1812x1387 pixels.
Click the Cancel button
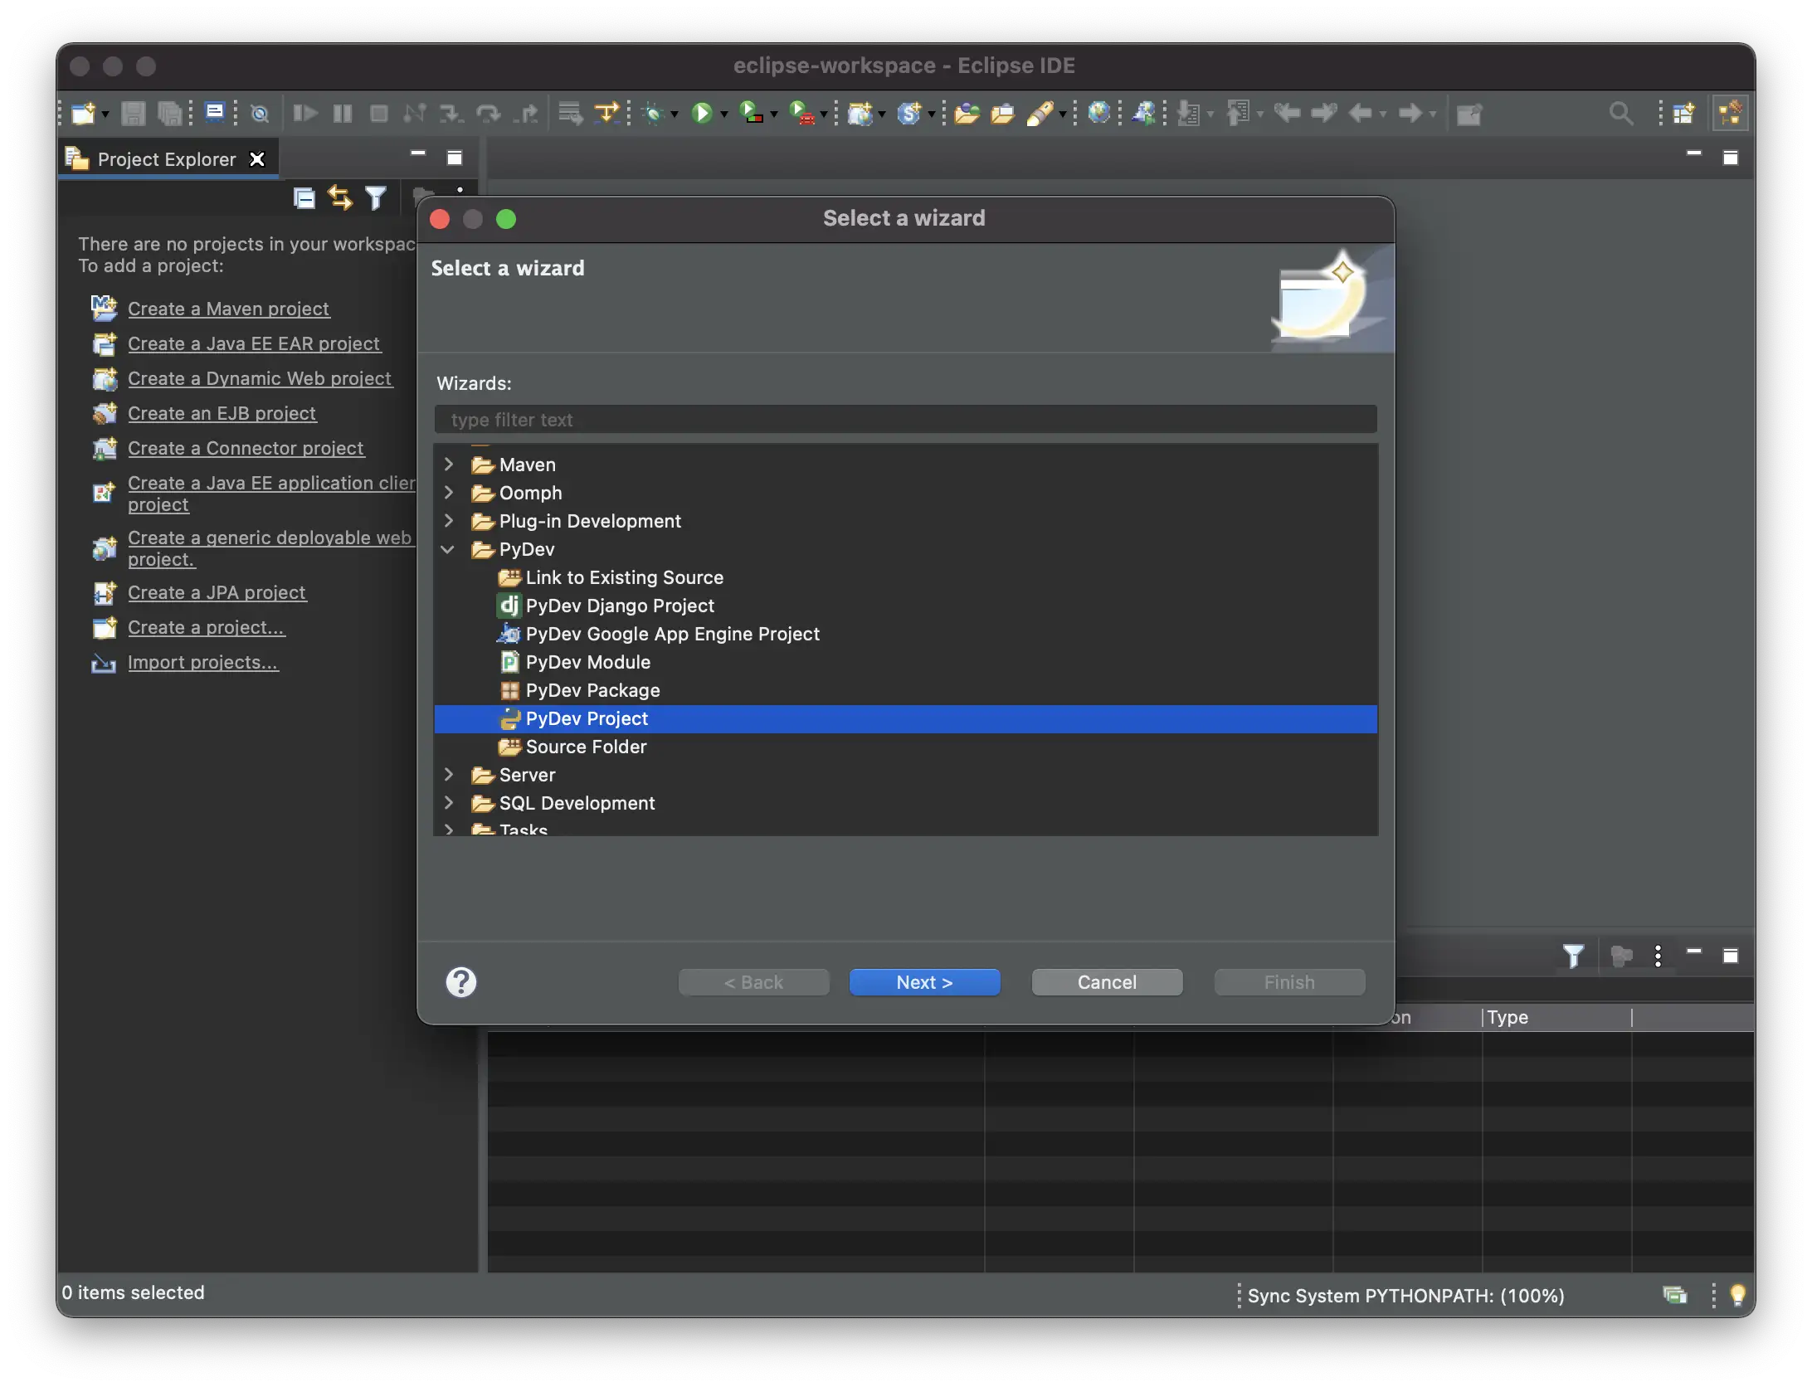[1107, 982]
